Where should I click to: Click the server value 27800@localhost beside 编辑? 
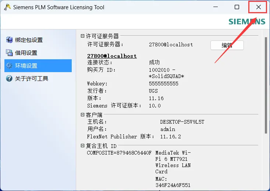171,45
